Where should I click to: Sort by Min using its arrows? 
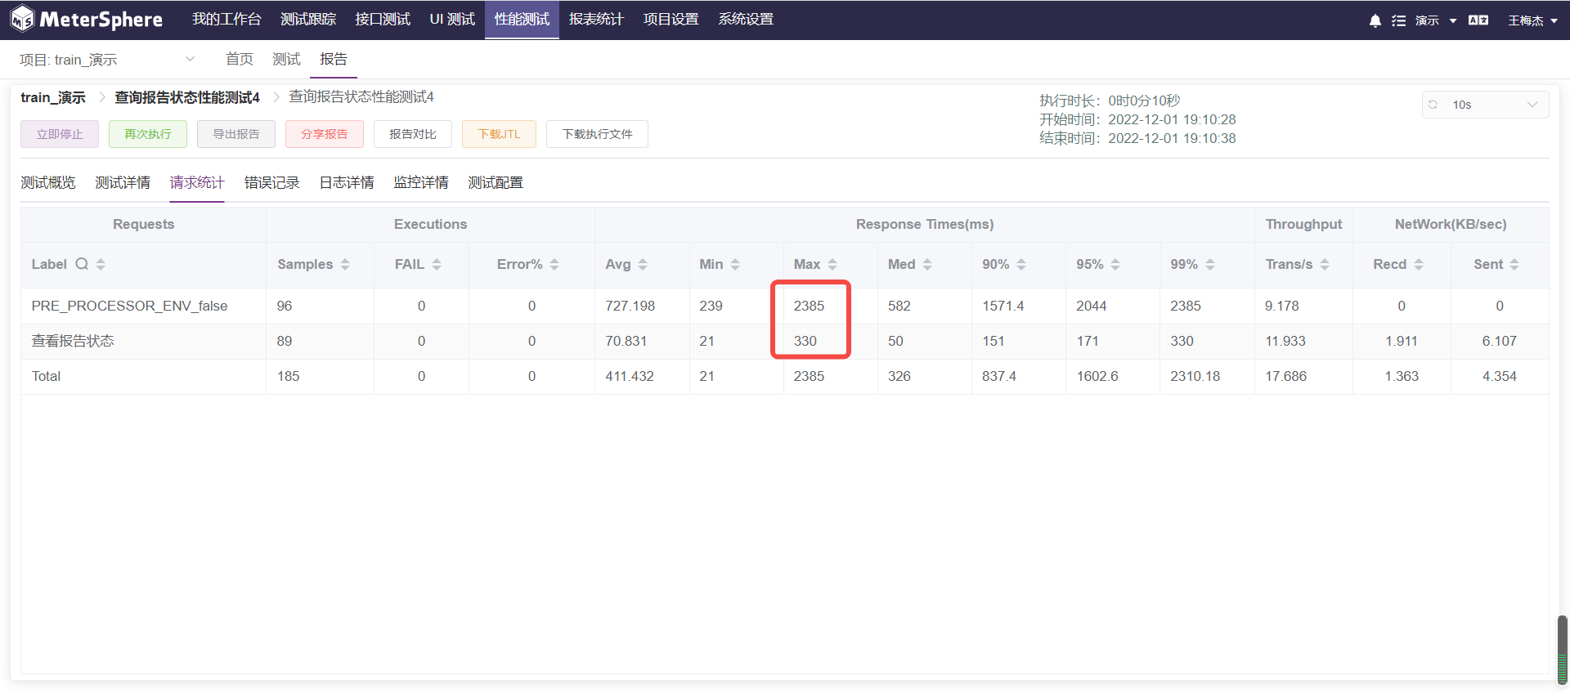pos(735,264)
